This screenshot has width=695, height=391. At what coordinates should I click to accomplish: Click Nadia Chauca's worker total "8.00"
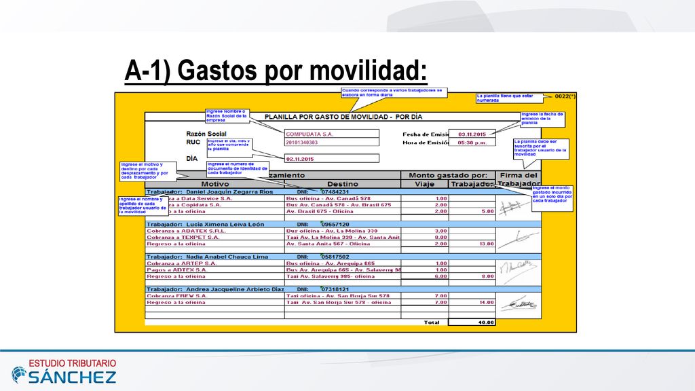[x=487, y=276]
